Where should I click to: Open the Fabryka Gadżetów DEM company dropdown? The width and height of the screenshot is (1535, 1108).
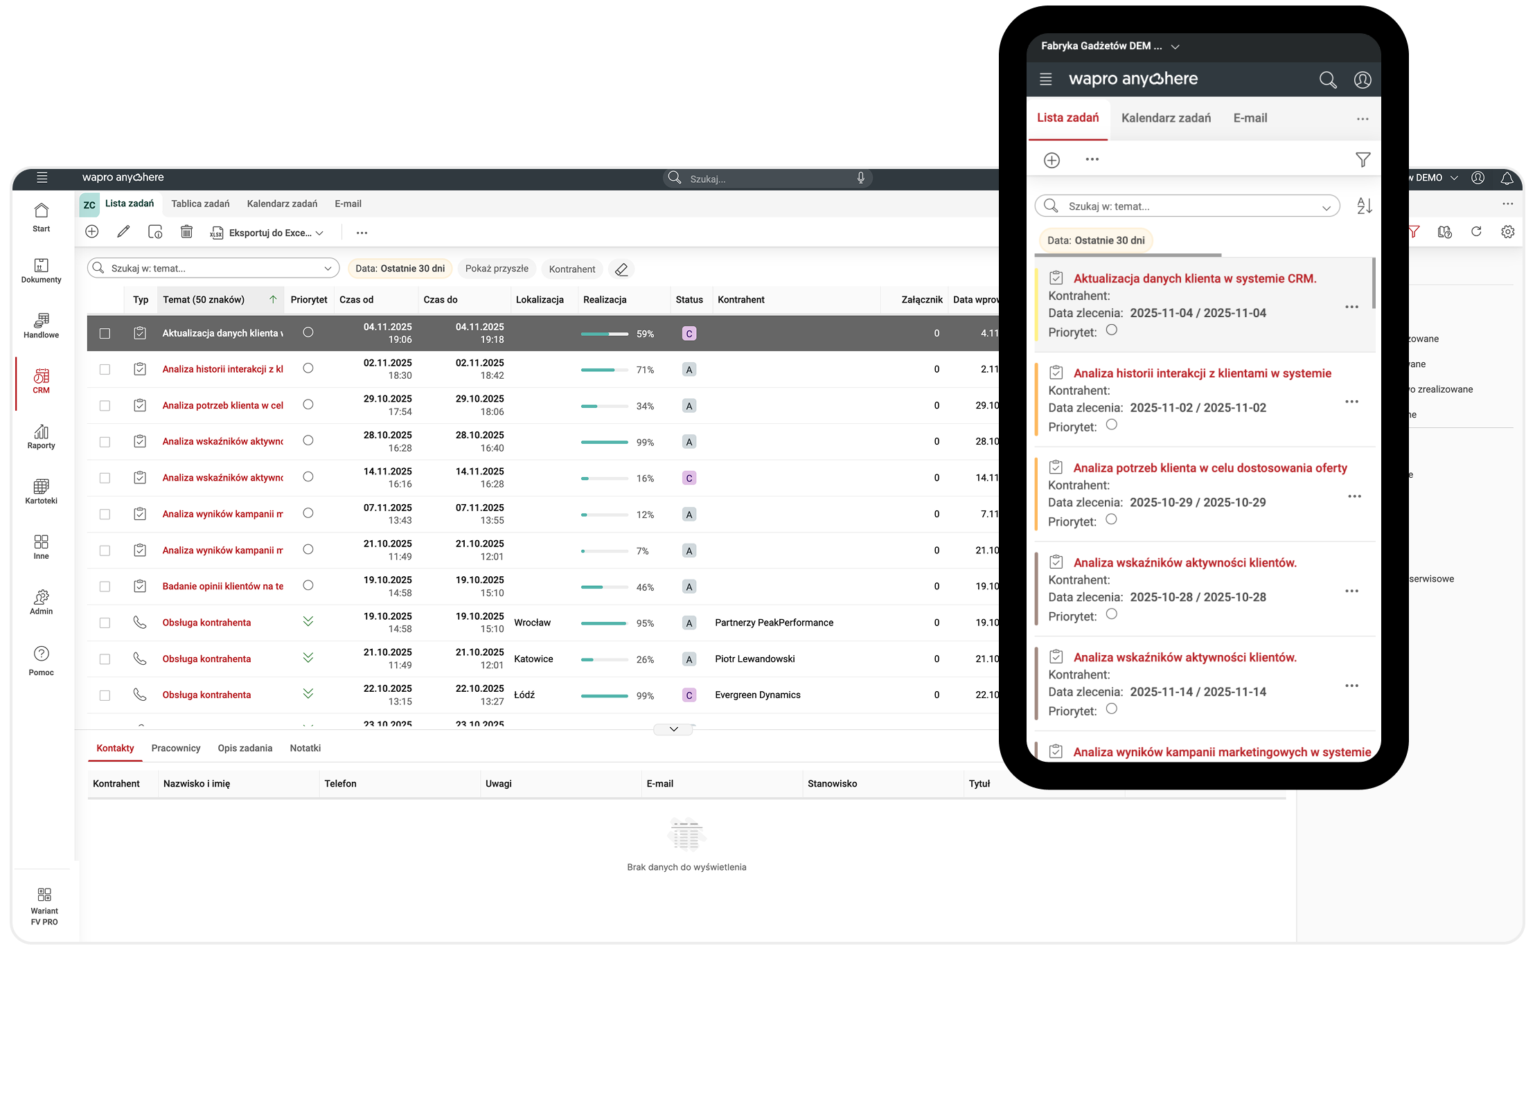click(x=1175, y=47)
